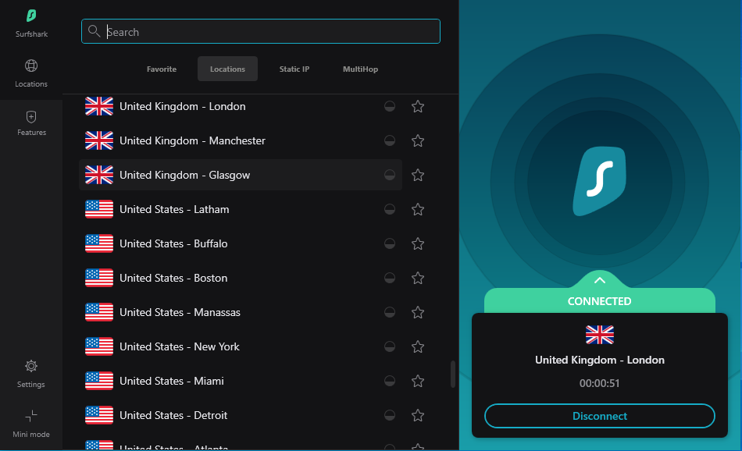Viewport: 742px width, 451px height.
Task: Click the 00:00:51 connection timer
Action: pos(600,383)
